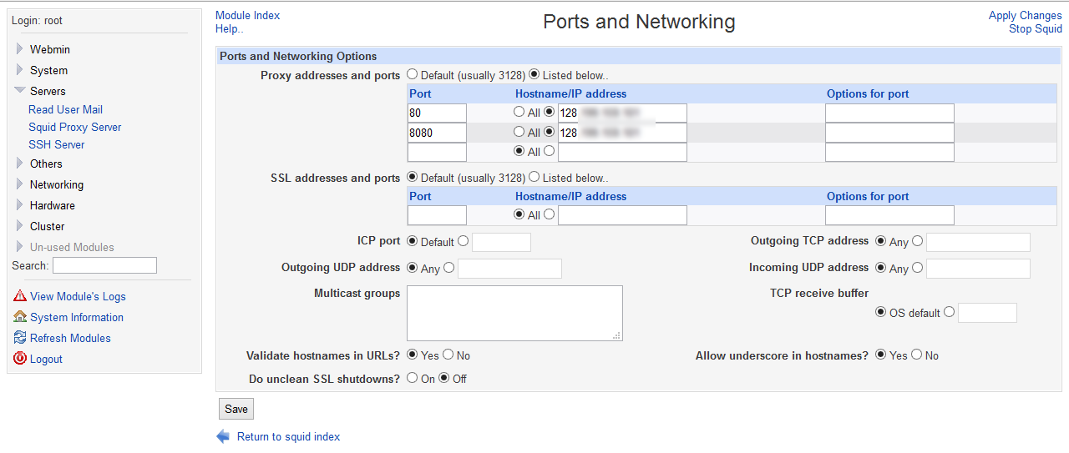
Task: Click the blue return arrow icon
Action: 223,436
